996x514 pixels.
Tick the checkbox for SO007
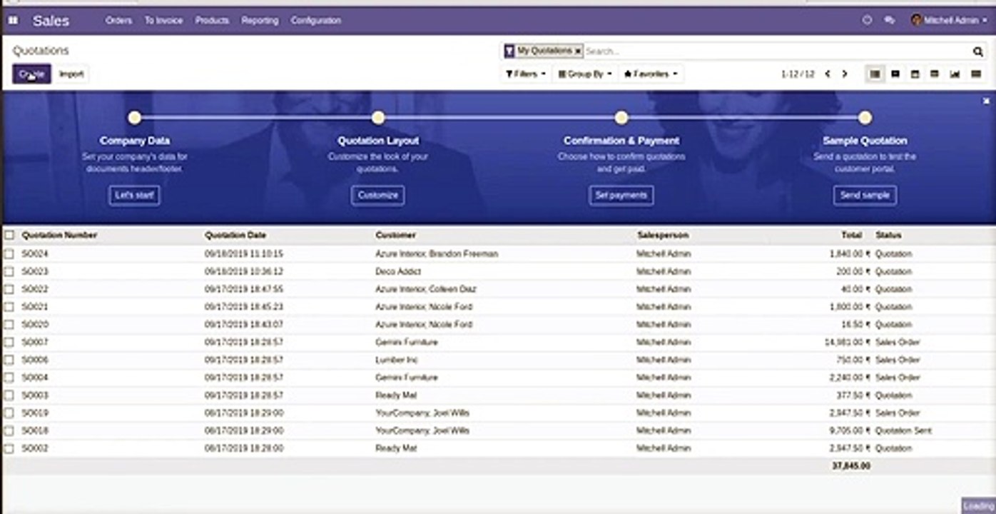click(x=9, y=343)
